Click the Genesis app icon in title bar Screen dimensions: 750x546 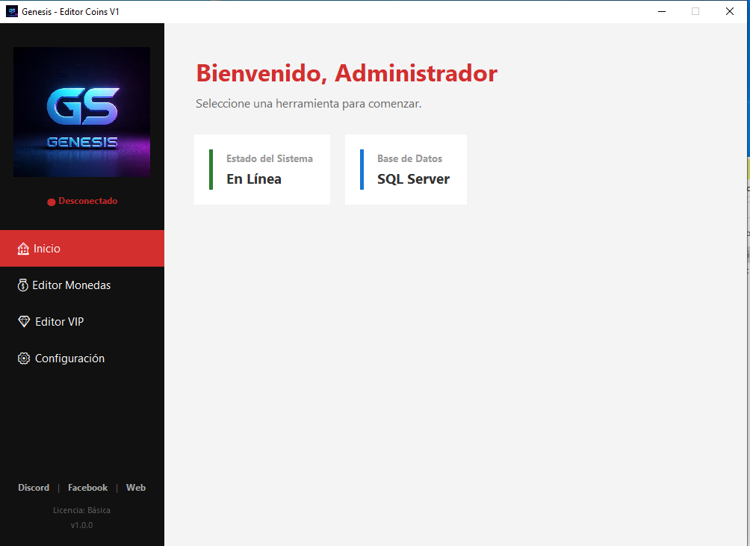pos(11,11)
